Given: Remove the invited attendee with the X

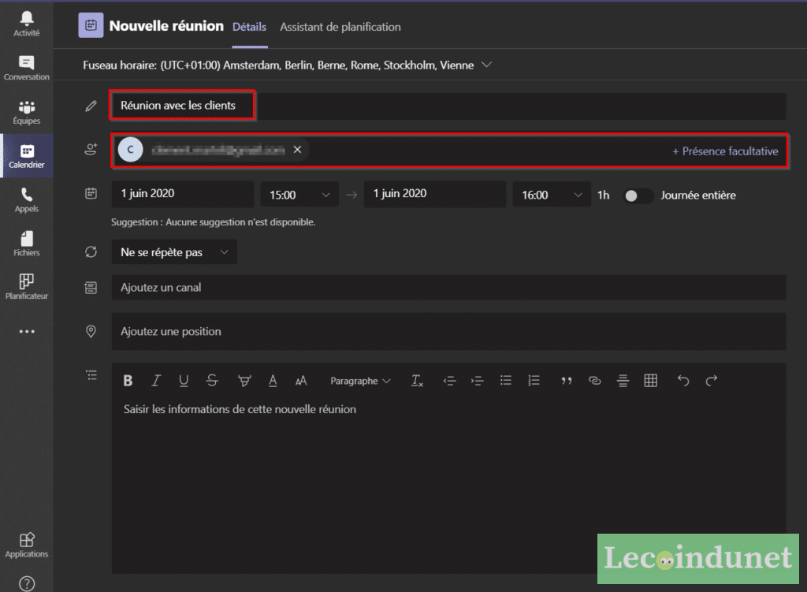Looking at the screenshot, I should (297, 149).
